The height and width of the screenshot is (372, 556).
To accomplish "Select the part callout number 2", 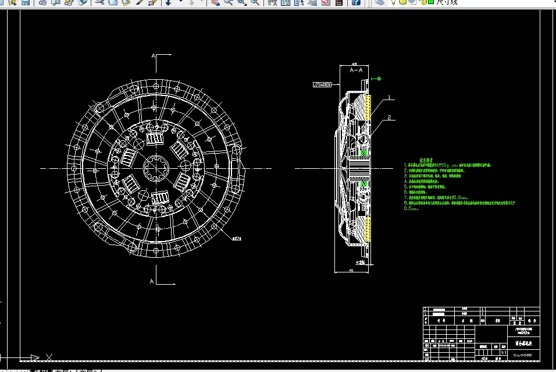I will (x=389, y=117).
